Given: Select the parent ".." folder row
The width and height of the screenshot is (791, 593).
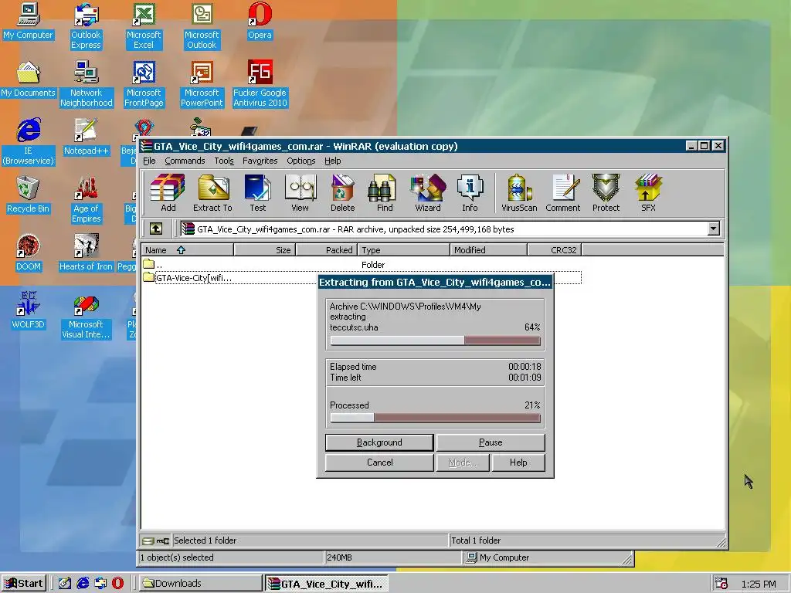Looking at the screenshot, I should tap(362, 265).
